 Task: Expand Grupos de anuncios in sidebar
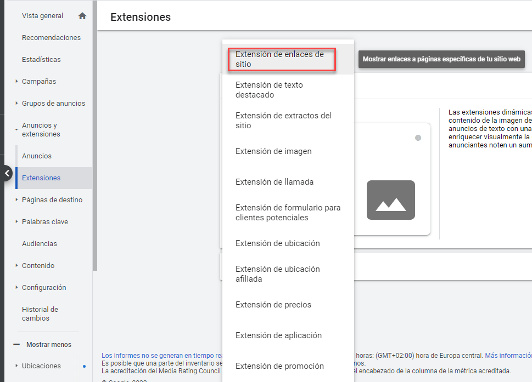coord(16,104)
